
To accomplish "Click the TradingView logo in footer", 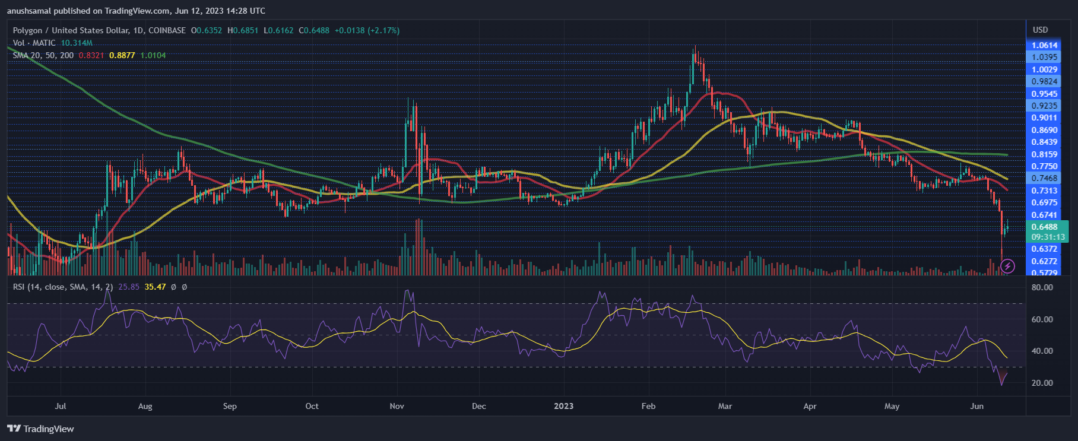I will [x=40, y=429].
